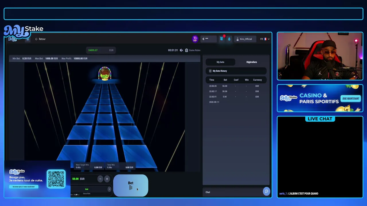
Task: Open the VIP badge
Action: pos(195,39)
